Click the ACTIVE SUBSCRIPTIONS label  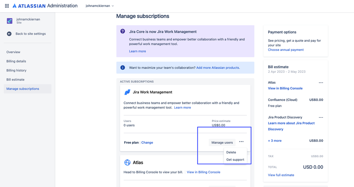[x=136, y=82]
